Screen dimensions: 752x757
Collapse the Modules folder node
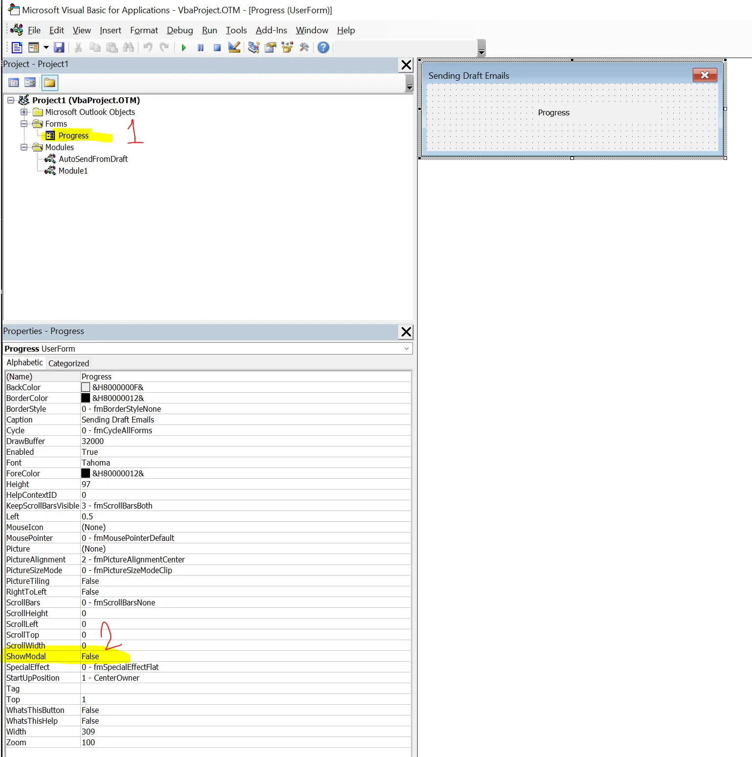point(23,147)
